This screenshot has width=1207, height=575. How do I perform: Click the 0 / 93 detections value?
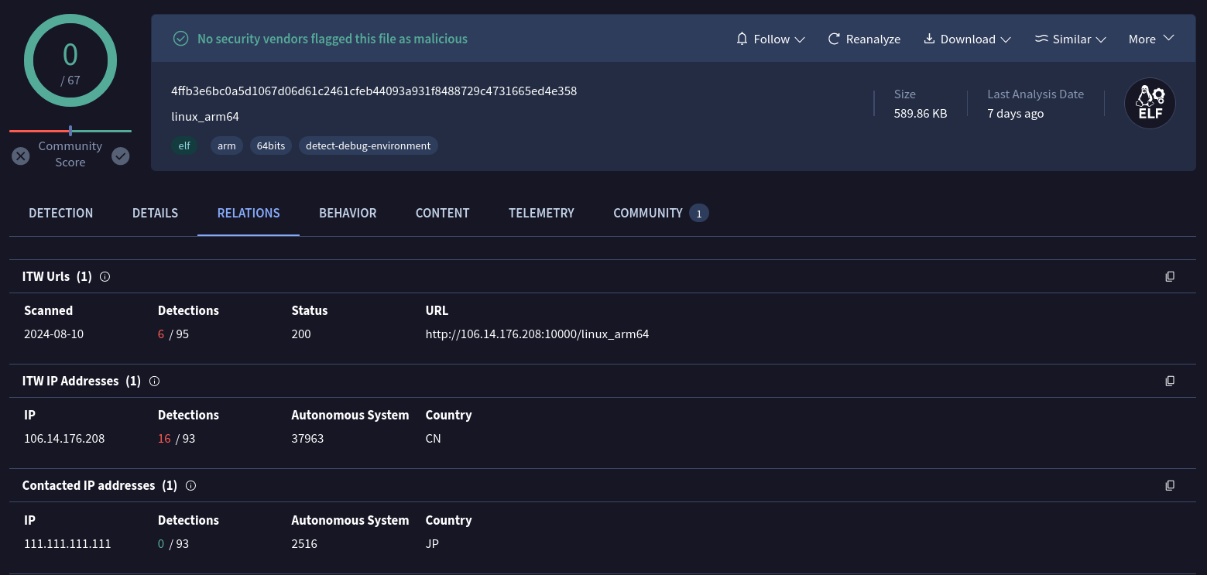pyautogui.click(x=173, y=543)
